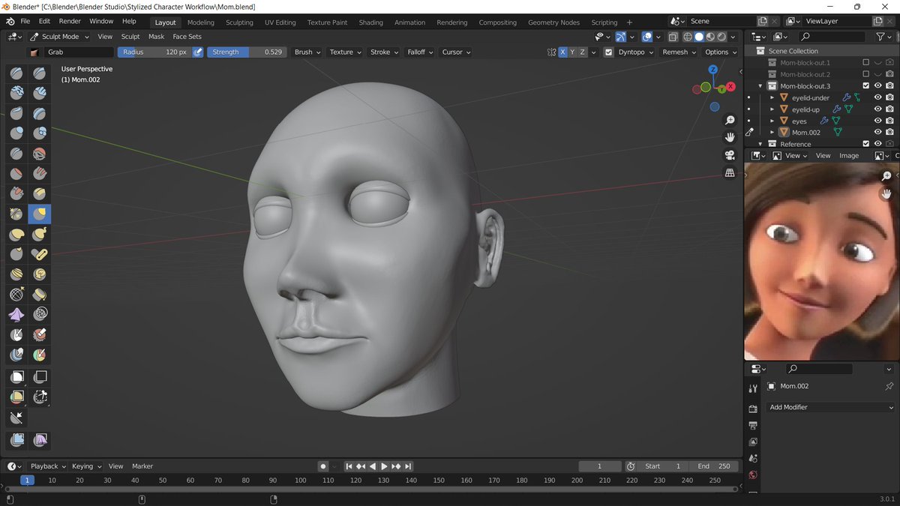
Task: Hide Mom.002 with its eye icon
Action: [877, 132]
